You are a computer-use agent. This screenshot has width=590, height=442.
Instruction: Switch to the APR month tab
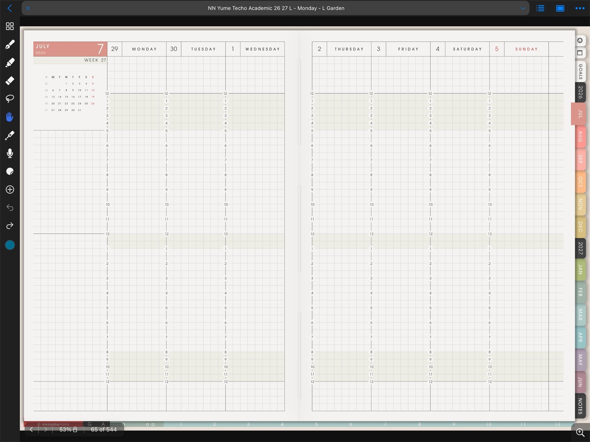click(x=580, y=337)
